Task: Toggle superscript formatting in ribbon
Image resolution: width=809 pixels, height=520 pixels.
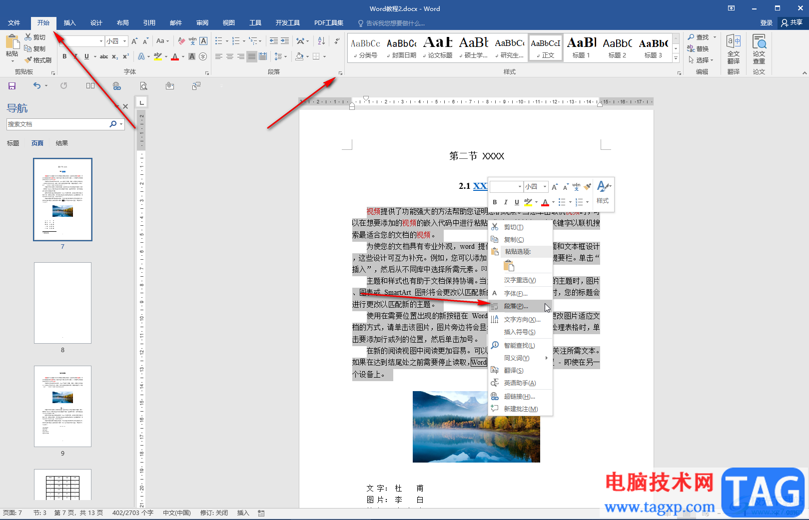Action: pos(126,56)
